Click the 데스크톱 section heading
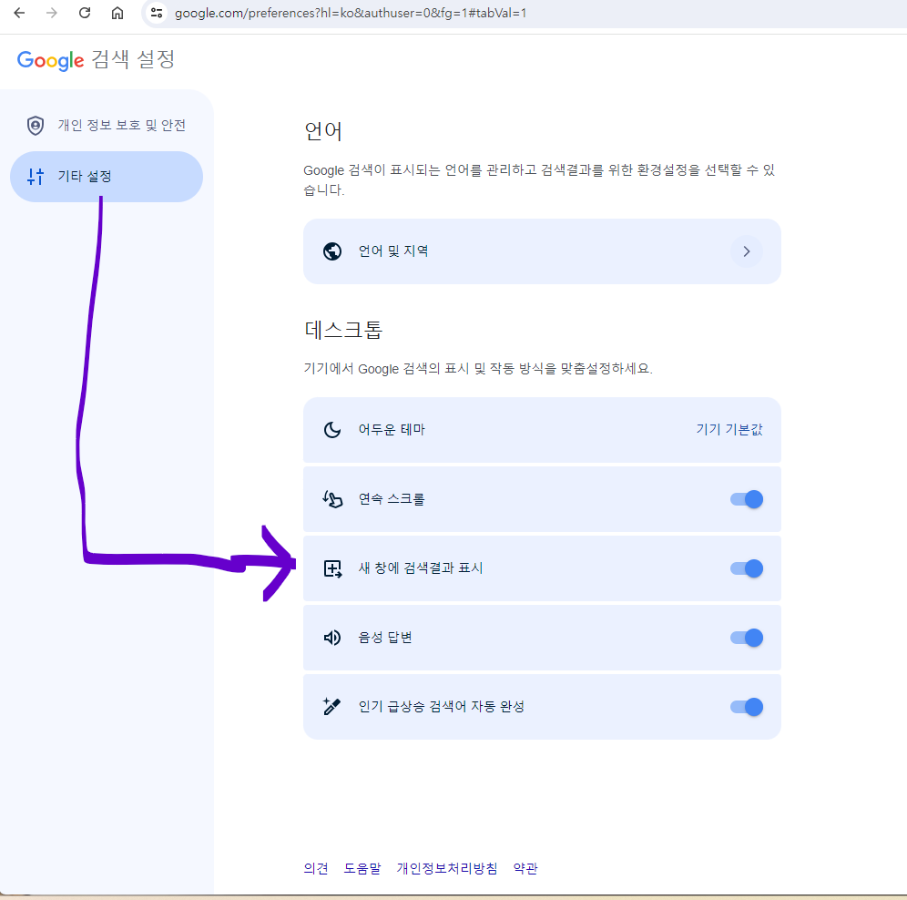This screenshot has width=907, height=900. [343, 330]
